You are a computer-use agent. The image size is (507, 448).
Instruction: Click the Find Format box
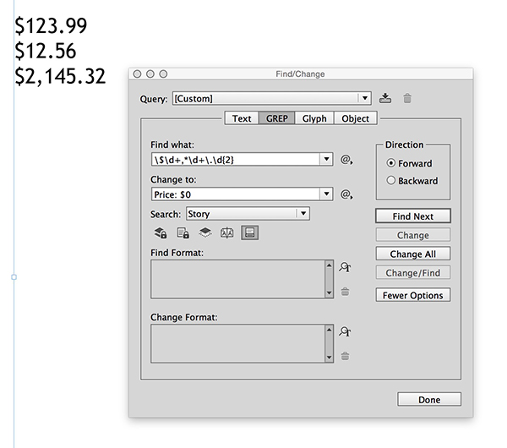[238, 279]
